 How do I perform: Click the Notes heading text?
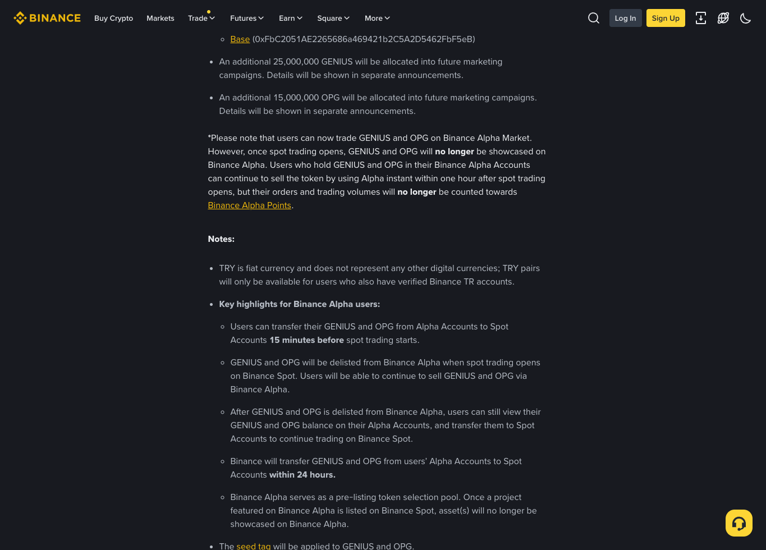click(x=221, y=239)
